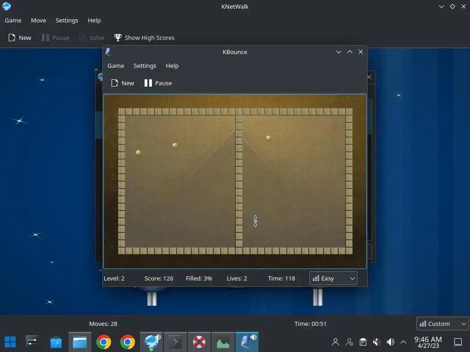Click the Time: 118 status text

[281, 278]
